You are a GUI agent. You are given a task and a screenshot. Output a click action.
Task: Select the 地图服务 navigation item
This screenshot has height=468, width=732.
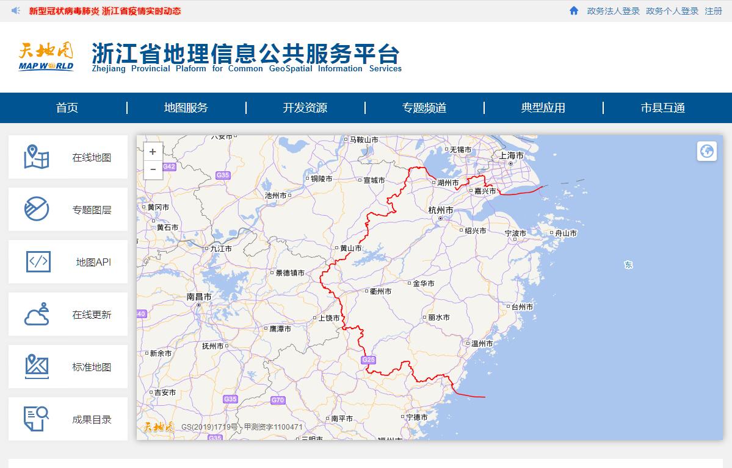186,108
